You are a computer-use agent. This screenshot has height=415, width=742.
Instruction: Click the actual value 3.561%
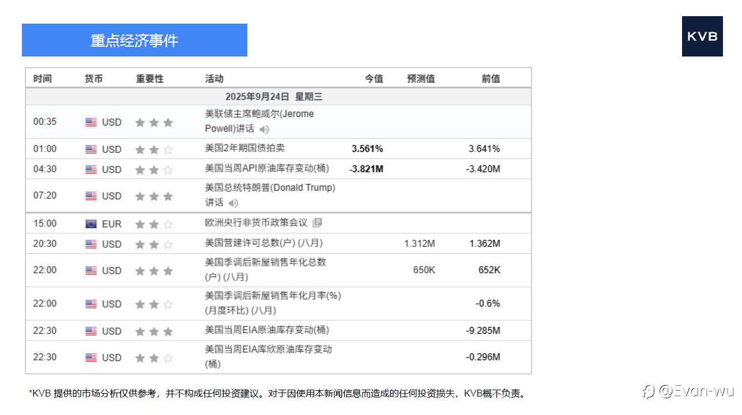pyautogui.click(x=367, y=149)
